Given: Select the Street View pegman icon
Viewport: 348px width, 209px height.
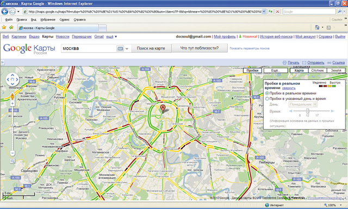Looking at the screenshot, I should (x=13, y=97).
